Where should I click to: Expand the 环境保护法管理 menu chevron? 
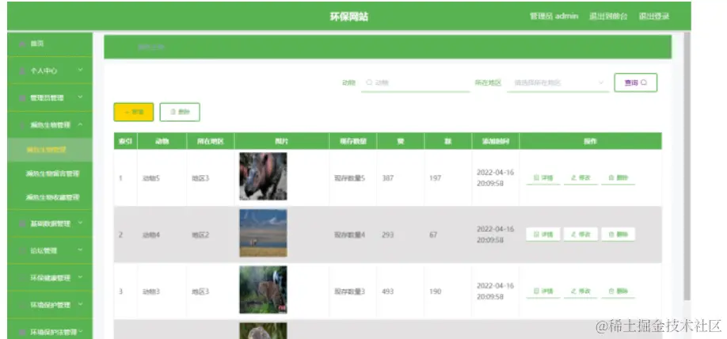pos(80,332)
